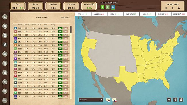
Task: Open the clipboard report sidebar icon
Action: [5, 26]
